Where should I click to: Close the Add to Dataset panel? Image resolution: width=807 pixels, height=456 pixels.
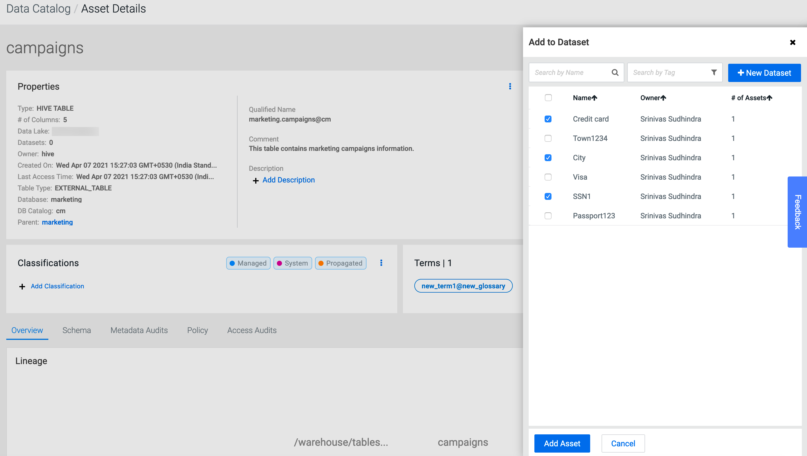792,42
